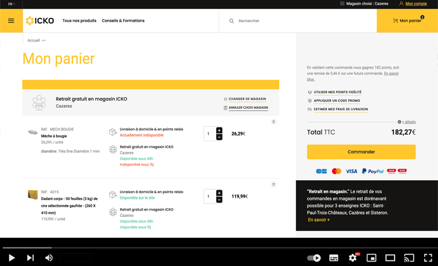
Task: Click the Mèche à bougie quantity field
Action: coord(210,134)
